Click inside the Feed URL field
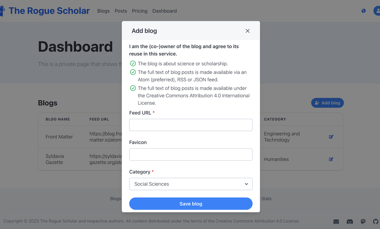 point(191,125)
